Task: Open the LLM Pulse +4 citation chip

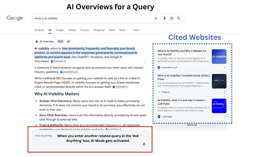Action: click(x=113, y=129)
